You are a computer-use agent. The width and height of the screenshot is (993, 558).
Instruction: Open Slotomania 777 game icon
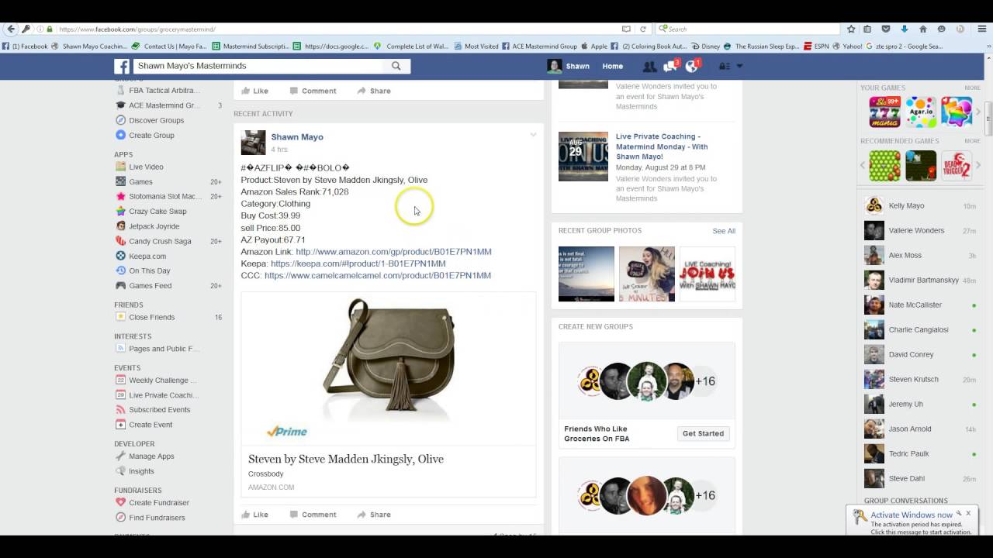(x=885, y=112)
